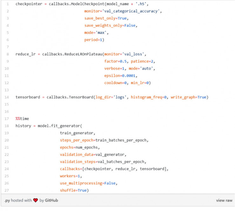
Task: Click the '.py' filename link in footer
Action: [x=7, y=201]
